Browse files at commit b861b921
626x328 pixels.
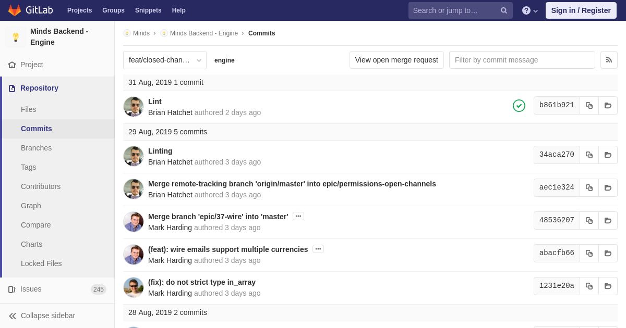point(608,105)
